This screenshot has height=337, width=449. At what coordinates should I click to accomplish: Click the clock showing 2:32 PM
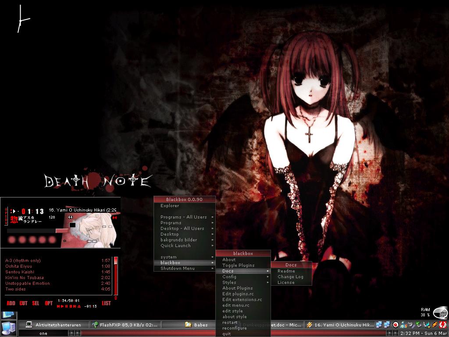coord(424,333)
